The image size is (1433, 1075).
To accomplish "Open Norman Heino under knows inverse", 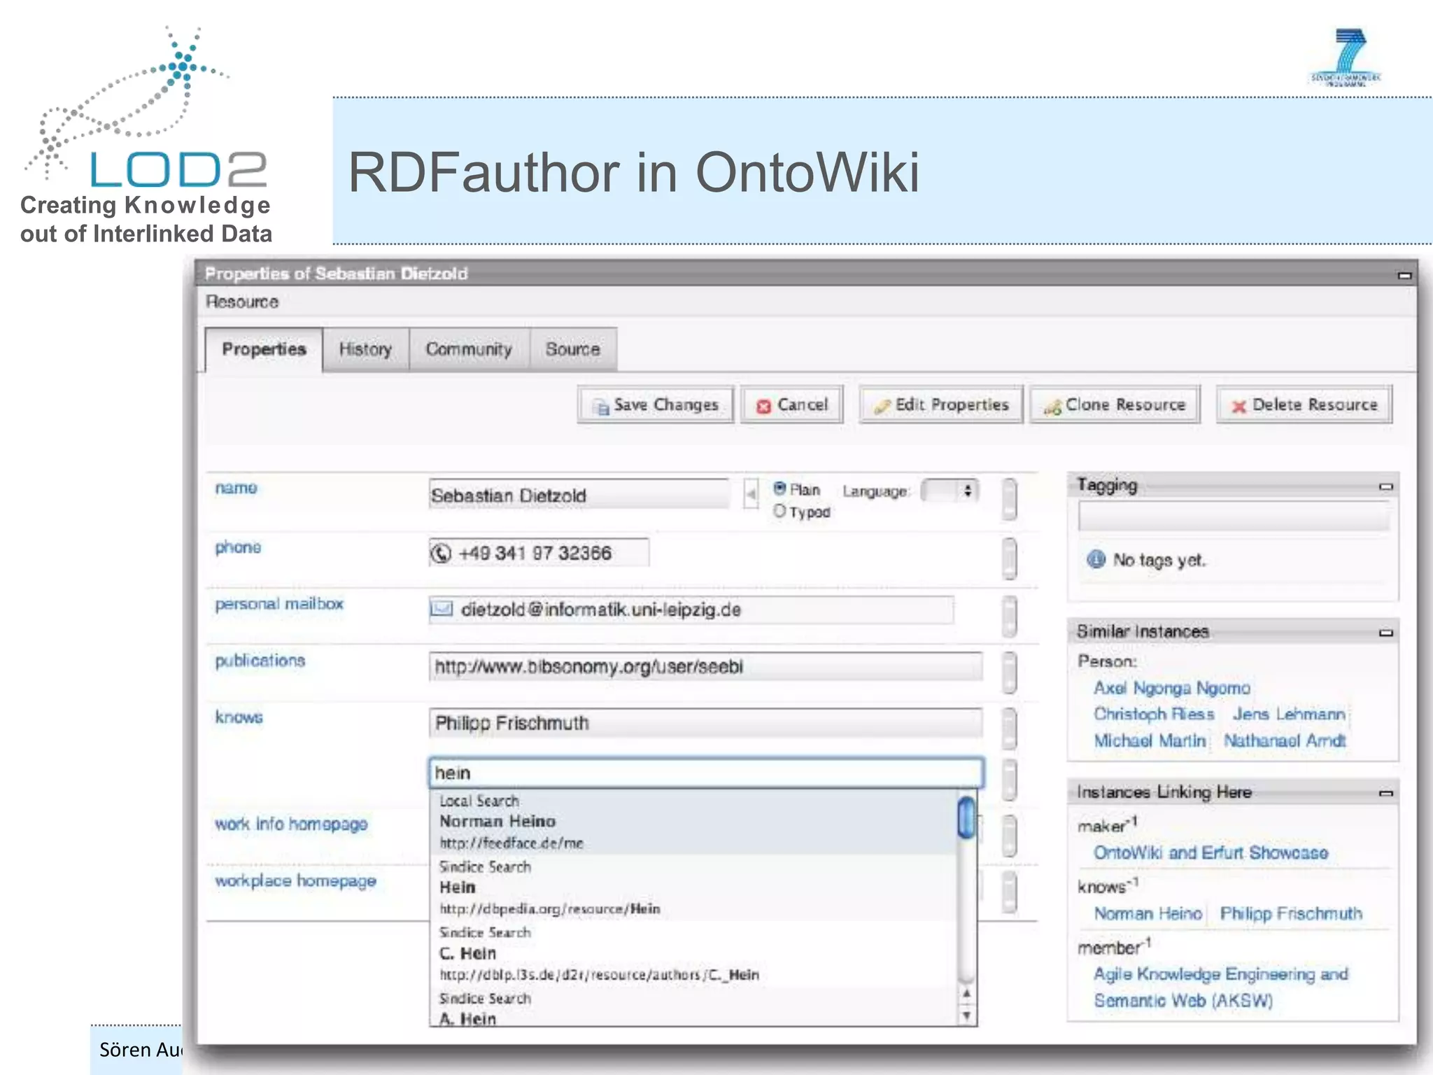I will pos(1148,913).
